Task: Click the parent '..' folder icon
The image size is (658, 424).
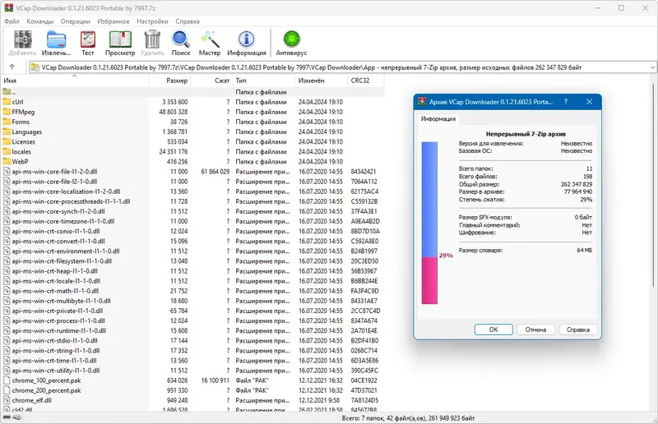Action: pyautogui.click(x=7, y=92)
